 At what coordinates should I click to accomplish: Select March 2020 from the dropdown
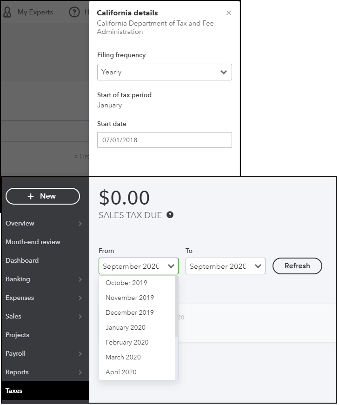123,357
